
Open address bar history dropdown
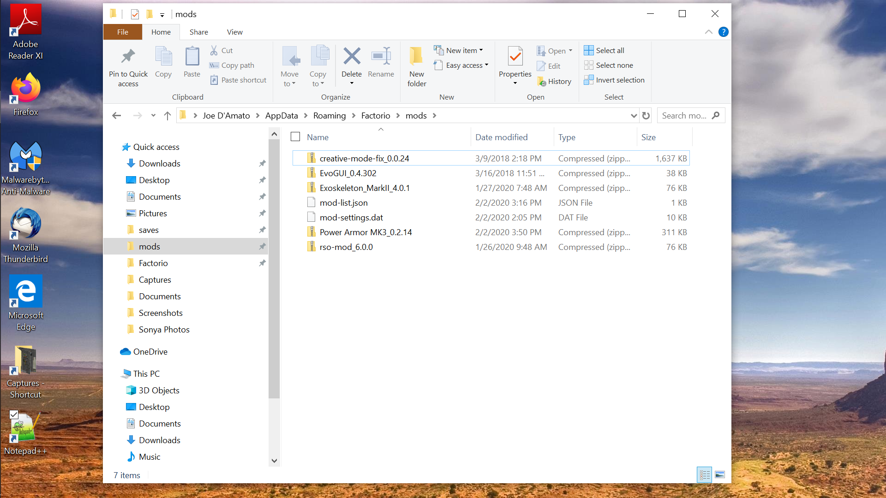coord(634,115)
